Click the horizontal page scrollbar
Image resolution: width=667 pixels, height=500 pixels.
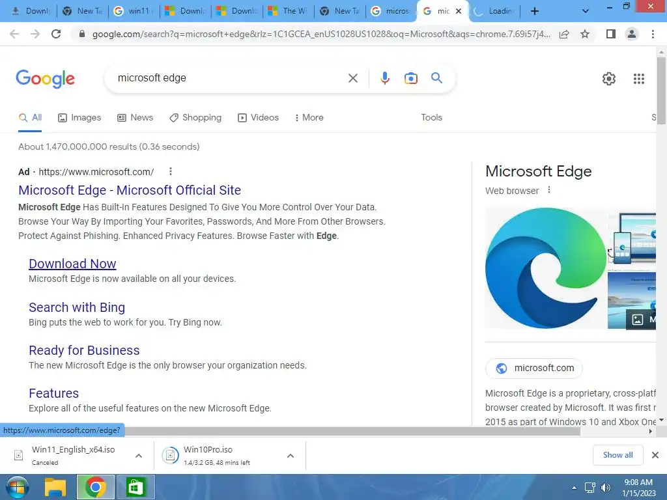click(x=353, y=431)
